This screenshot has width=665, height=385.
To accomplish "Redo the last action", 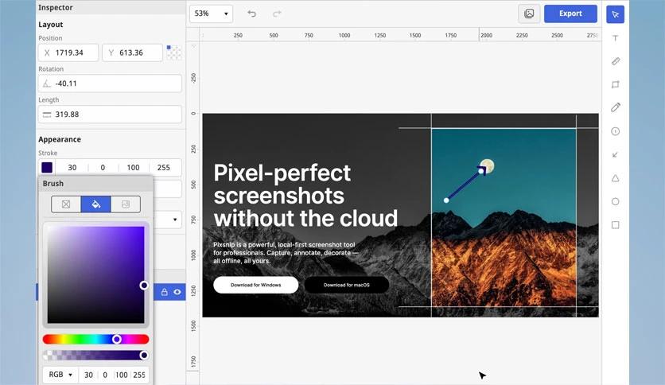I will click(x=277, y=14).
